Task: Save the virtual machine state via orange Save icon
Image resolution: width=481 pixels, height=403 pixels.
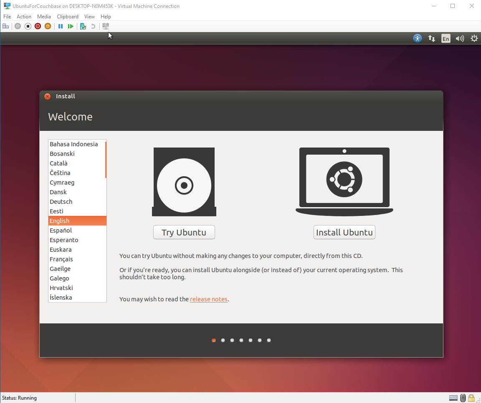Action: click(48, 26)
